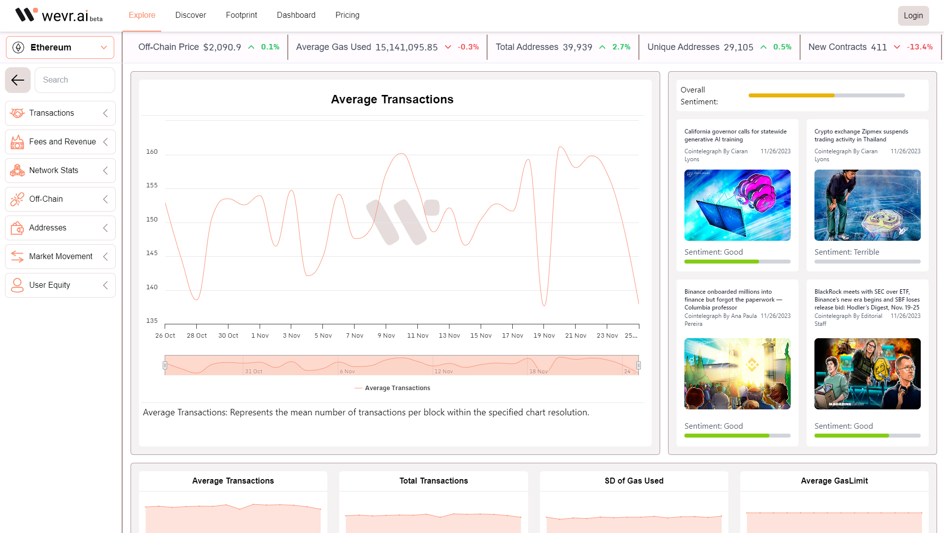Image resolution: width=944 pixels, height=533 pixels.
Task: Click the User Equity person icon
Action: 17,285
